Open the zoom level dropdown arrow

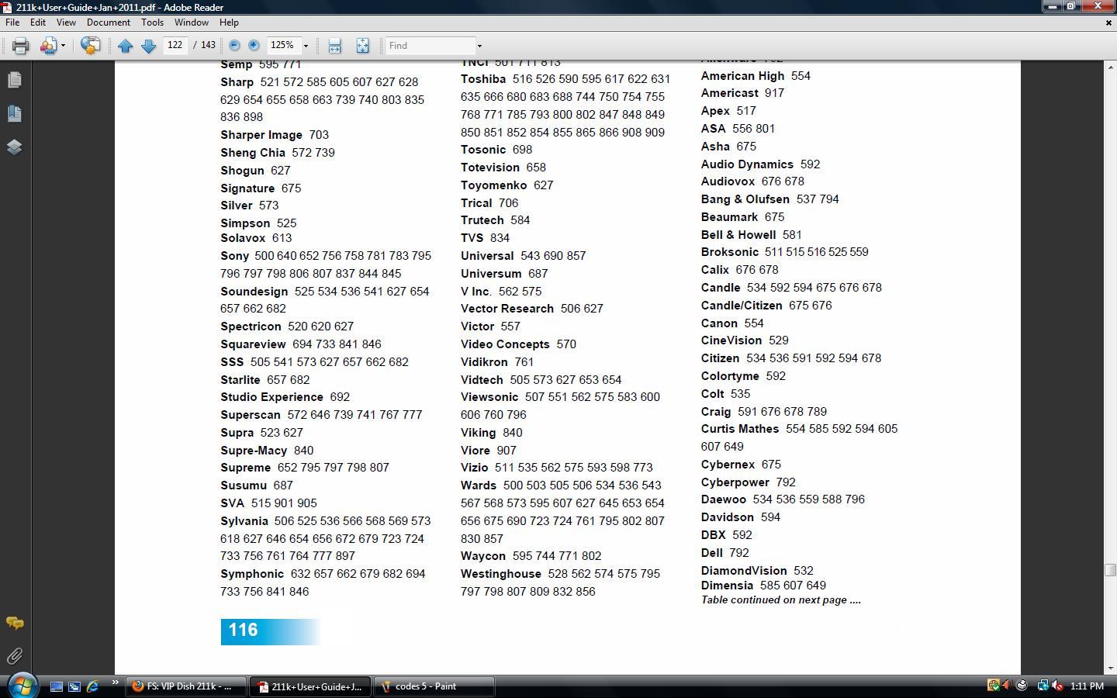pyautogui.click(x=306, y=46)
